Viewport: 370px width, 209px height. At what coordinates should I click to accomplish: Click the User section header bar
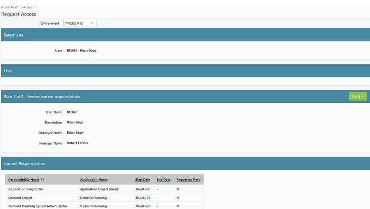(185, 71)
